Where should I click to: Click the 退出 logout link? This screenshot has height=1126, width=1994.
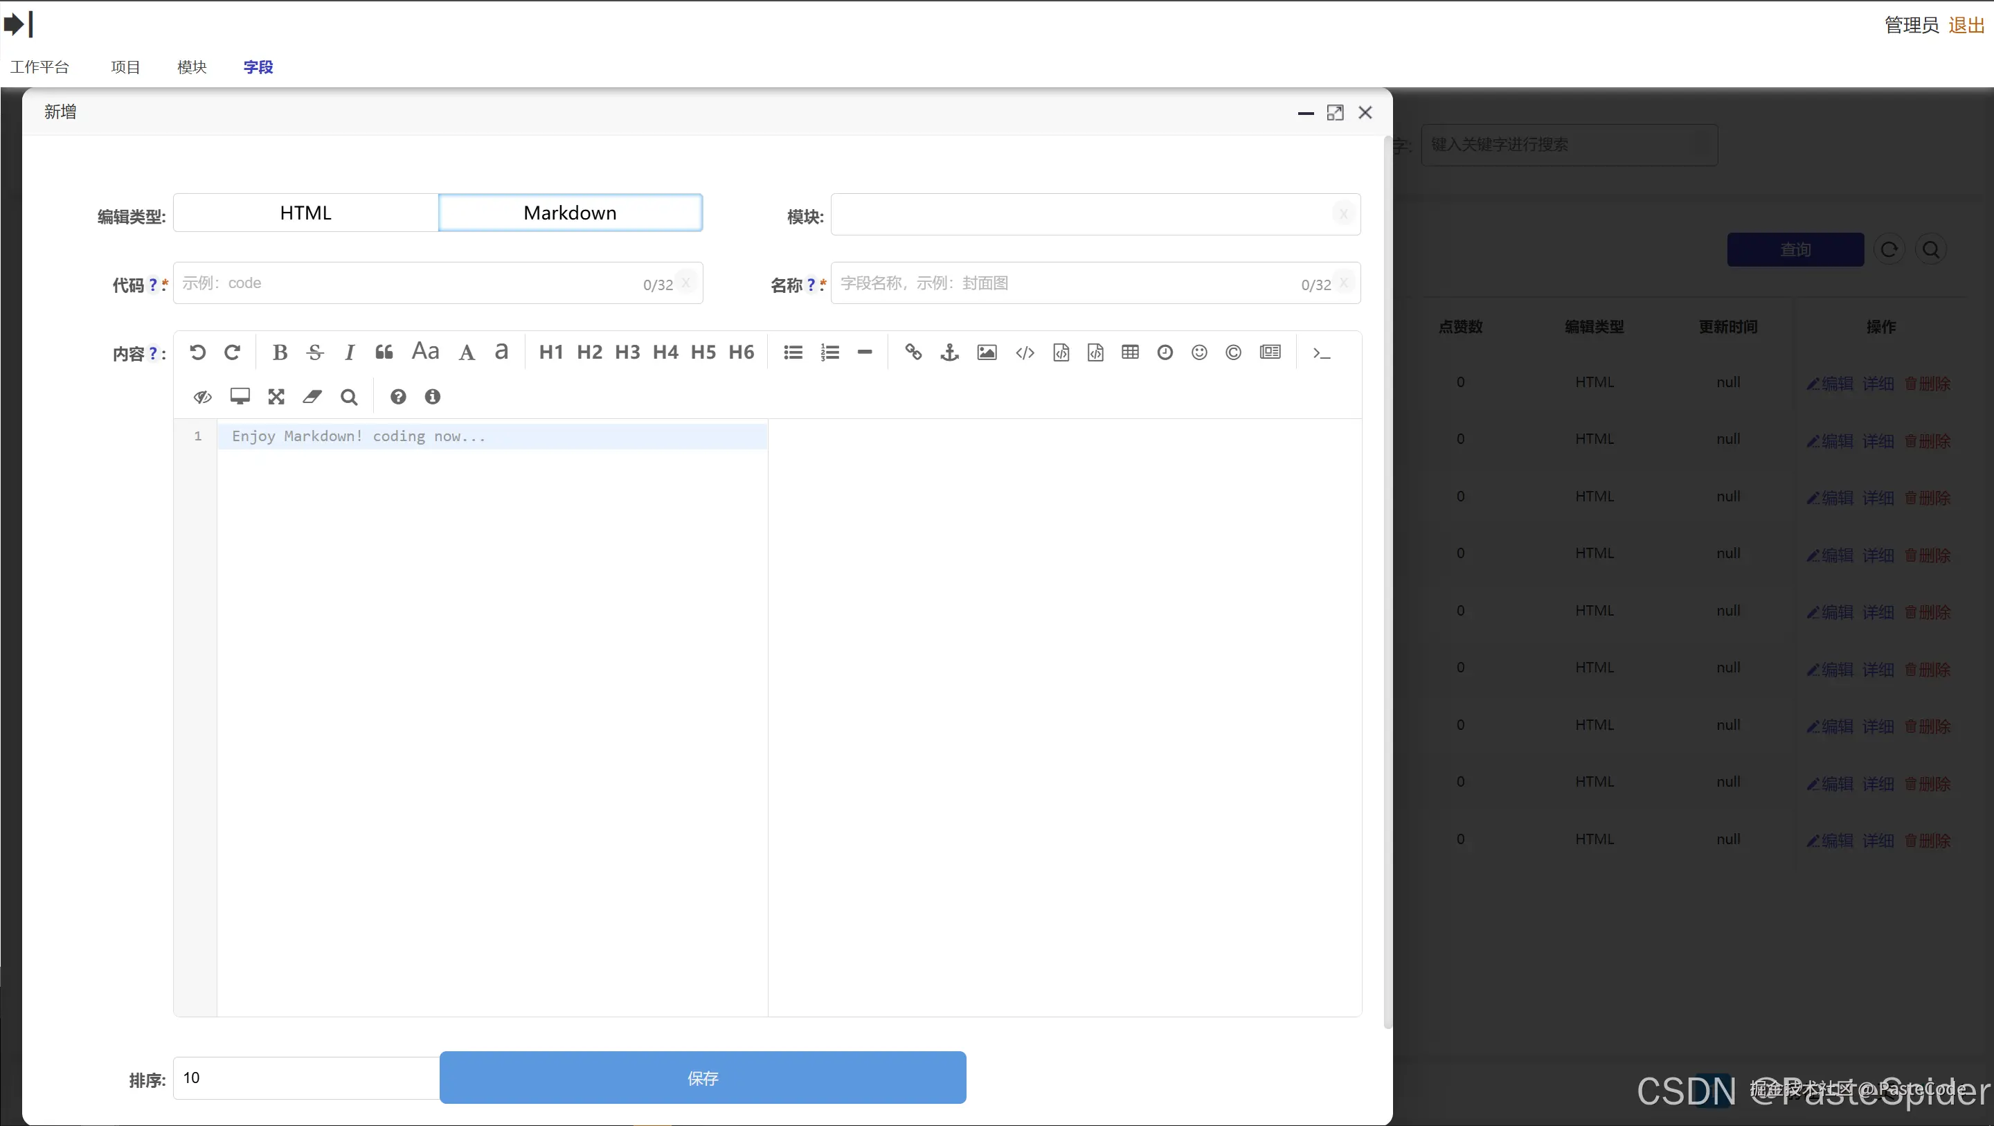[1966, 26]
